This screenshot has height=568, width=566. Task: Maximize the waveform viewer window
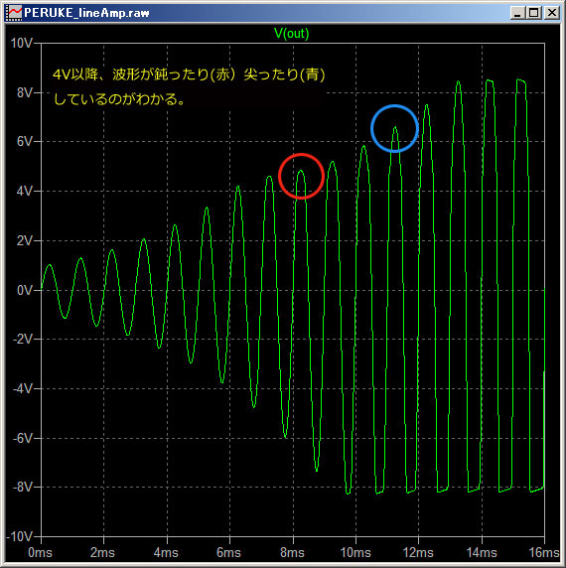[534, 13]
